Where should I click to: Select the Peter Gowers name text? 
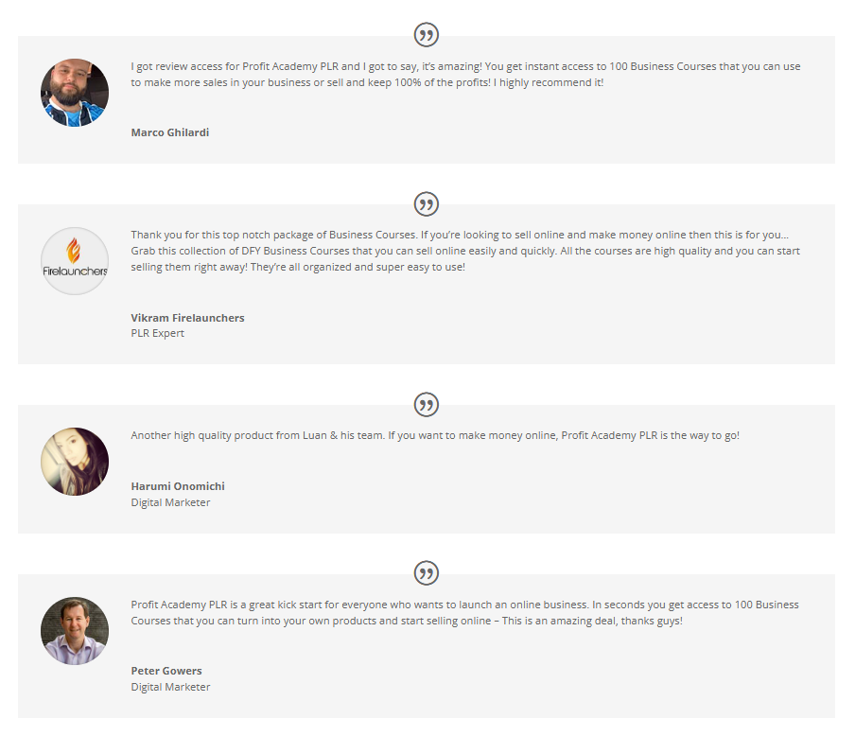pos(166,671)
